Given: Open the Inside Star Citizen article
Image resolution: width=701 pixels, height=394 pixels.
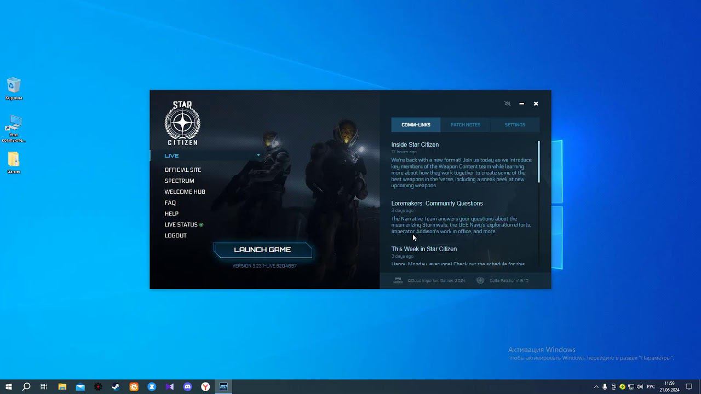Looking at the screenshot, I should (x=415, y=144).
